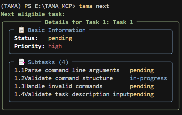
Task: Select the 'tama next' command text
Action: coord(94,6)
